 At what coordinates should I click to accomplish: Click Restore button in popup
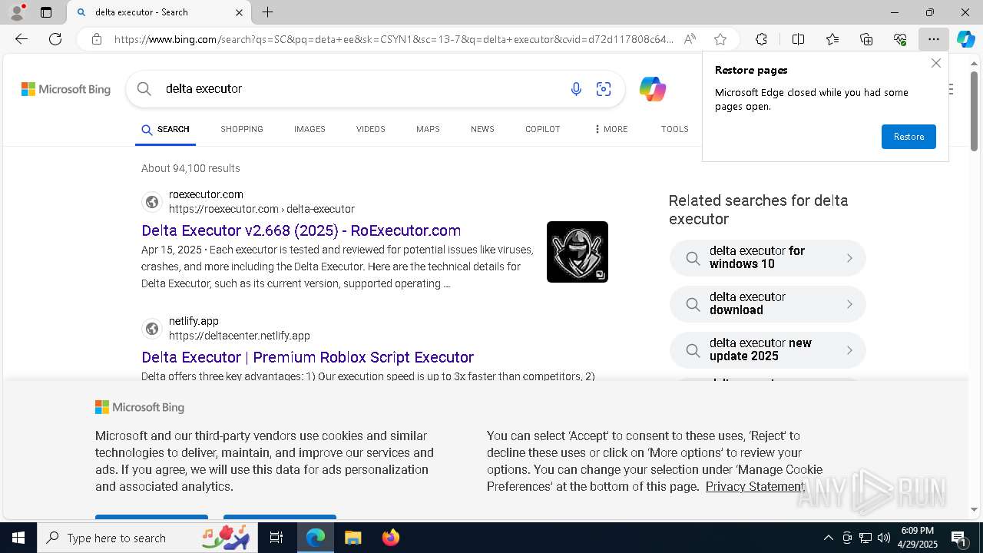click(909, 137)
